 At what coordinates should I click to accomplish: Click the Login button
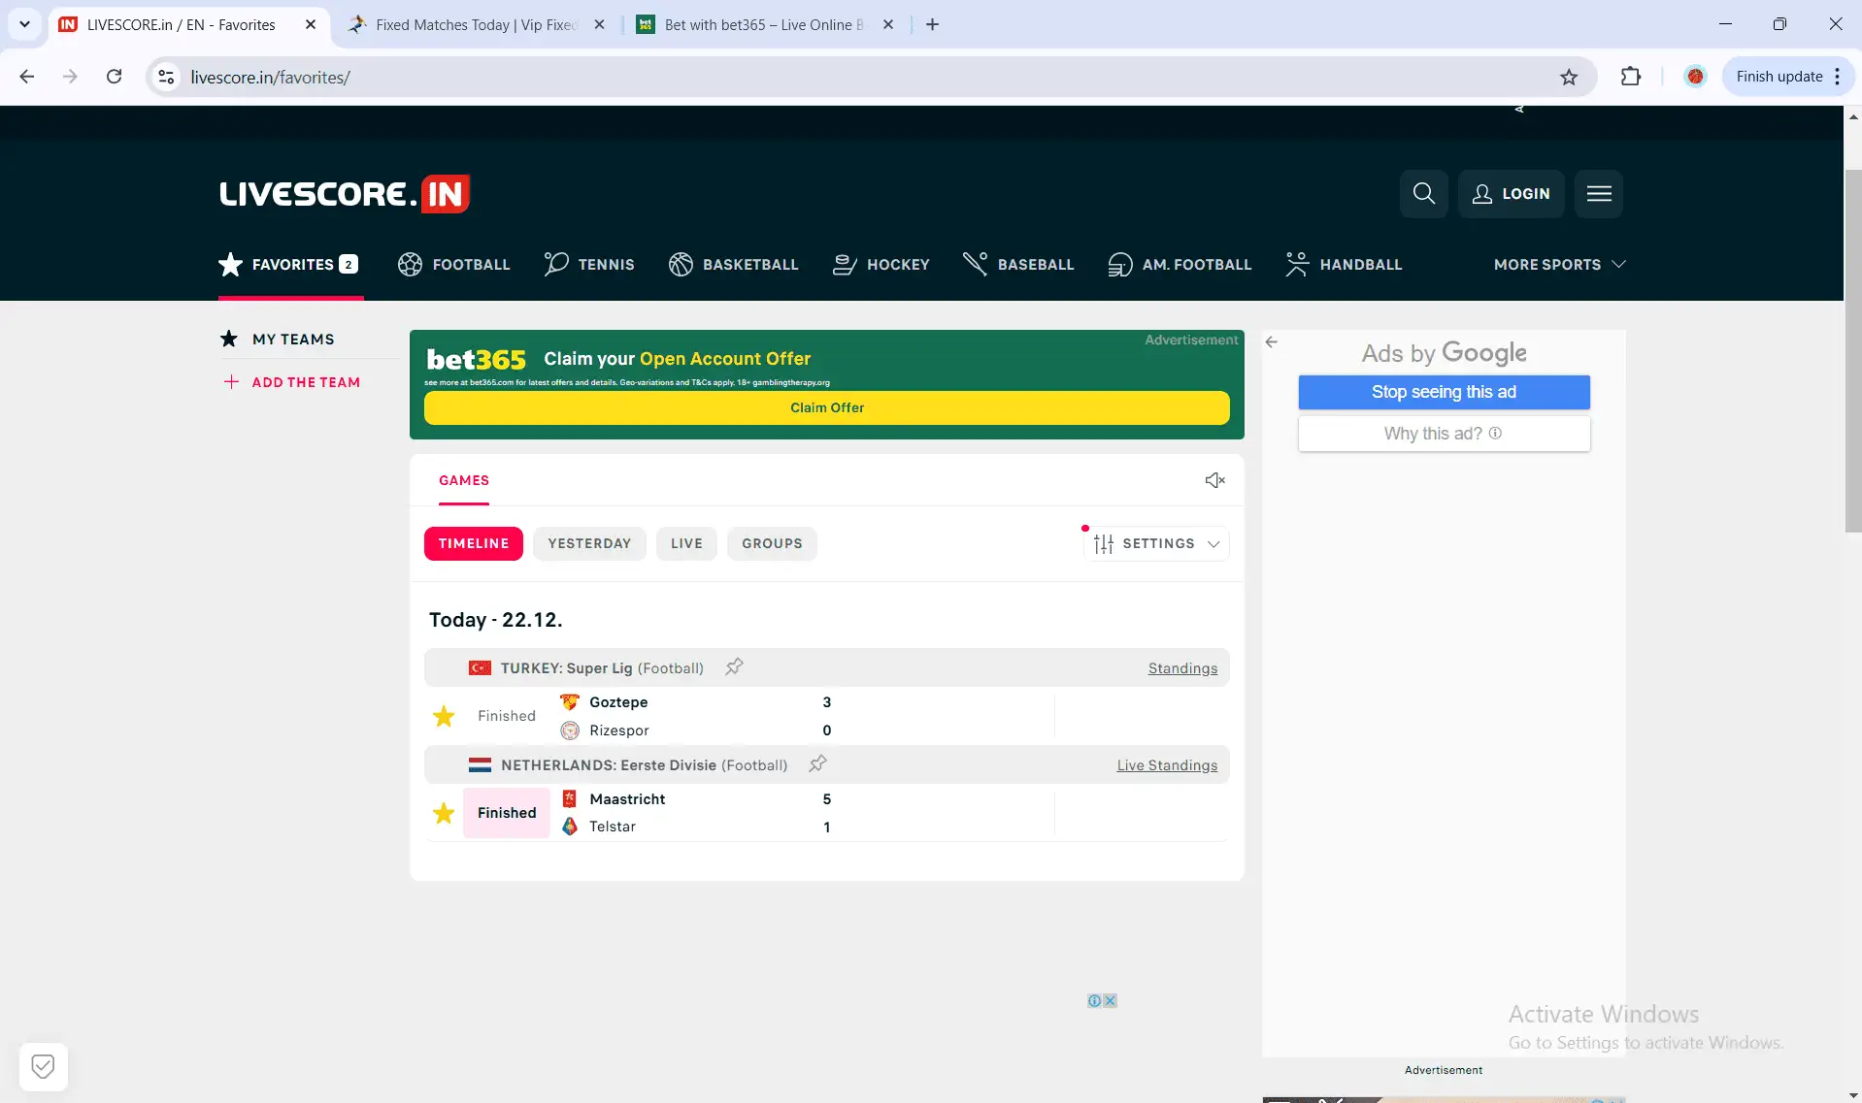(1511, 194)
